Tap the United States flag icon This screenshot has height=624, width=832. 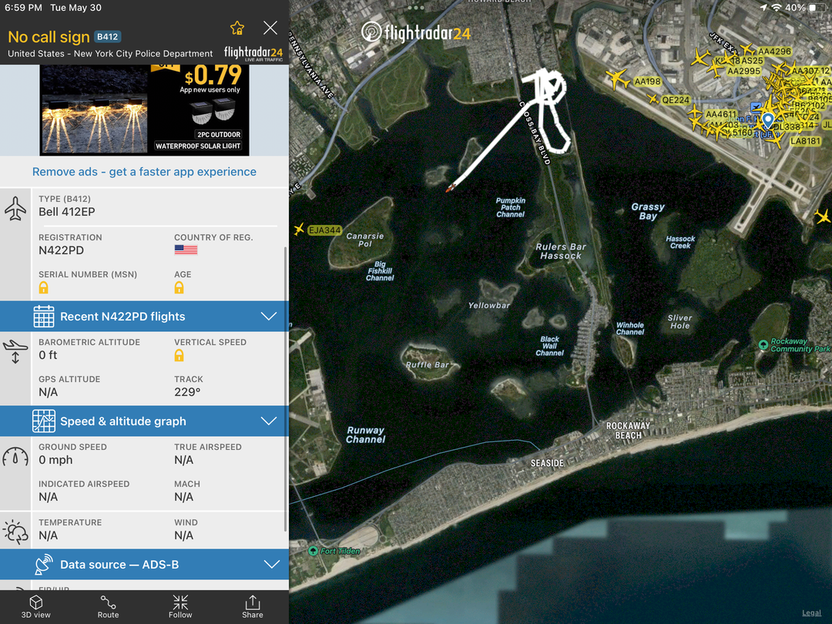(186, 250)
